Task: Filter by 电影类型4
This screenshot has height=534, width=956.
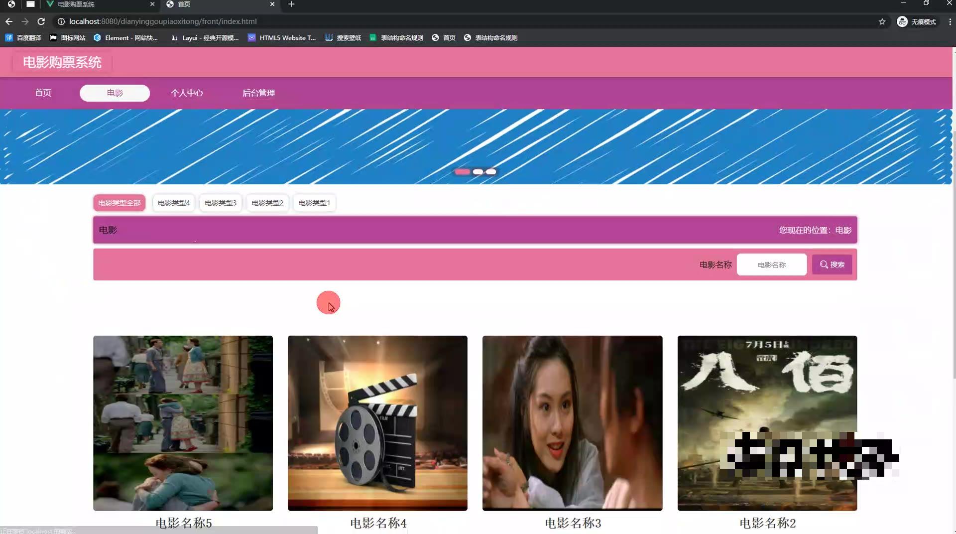Action: pyautogui.click(x=174, y=203)
